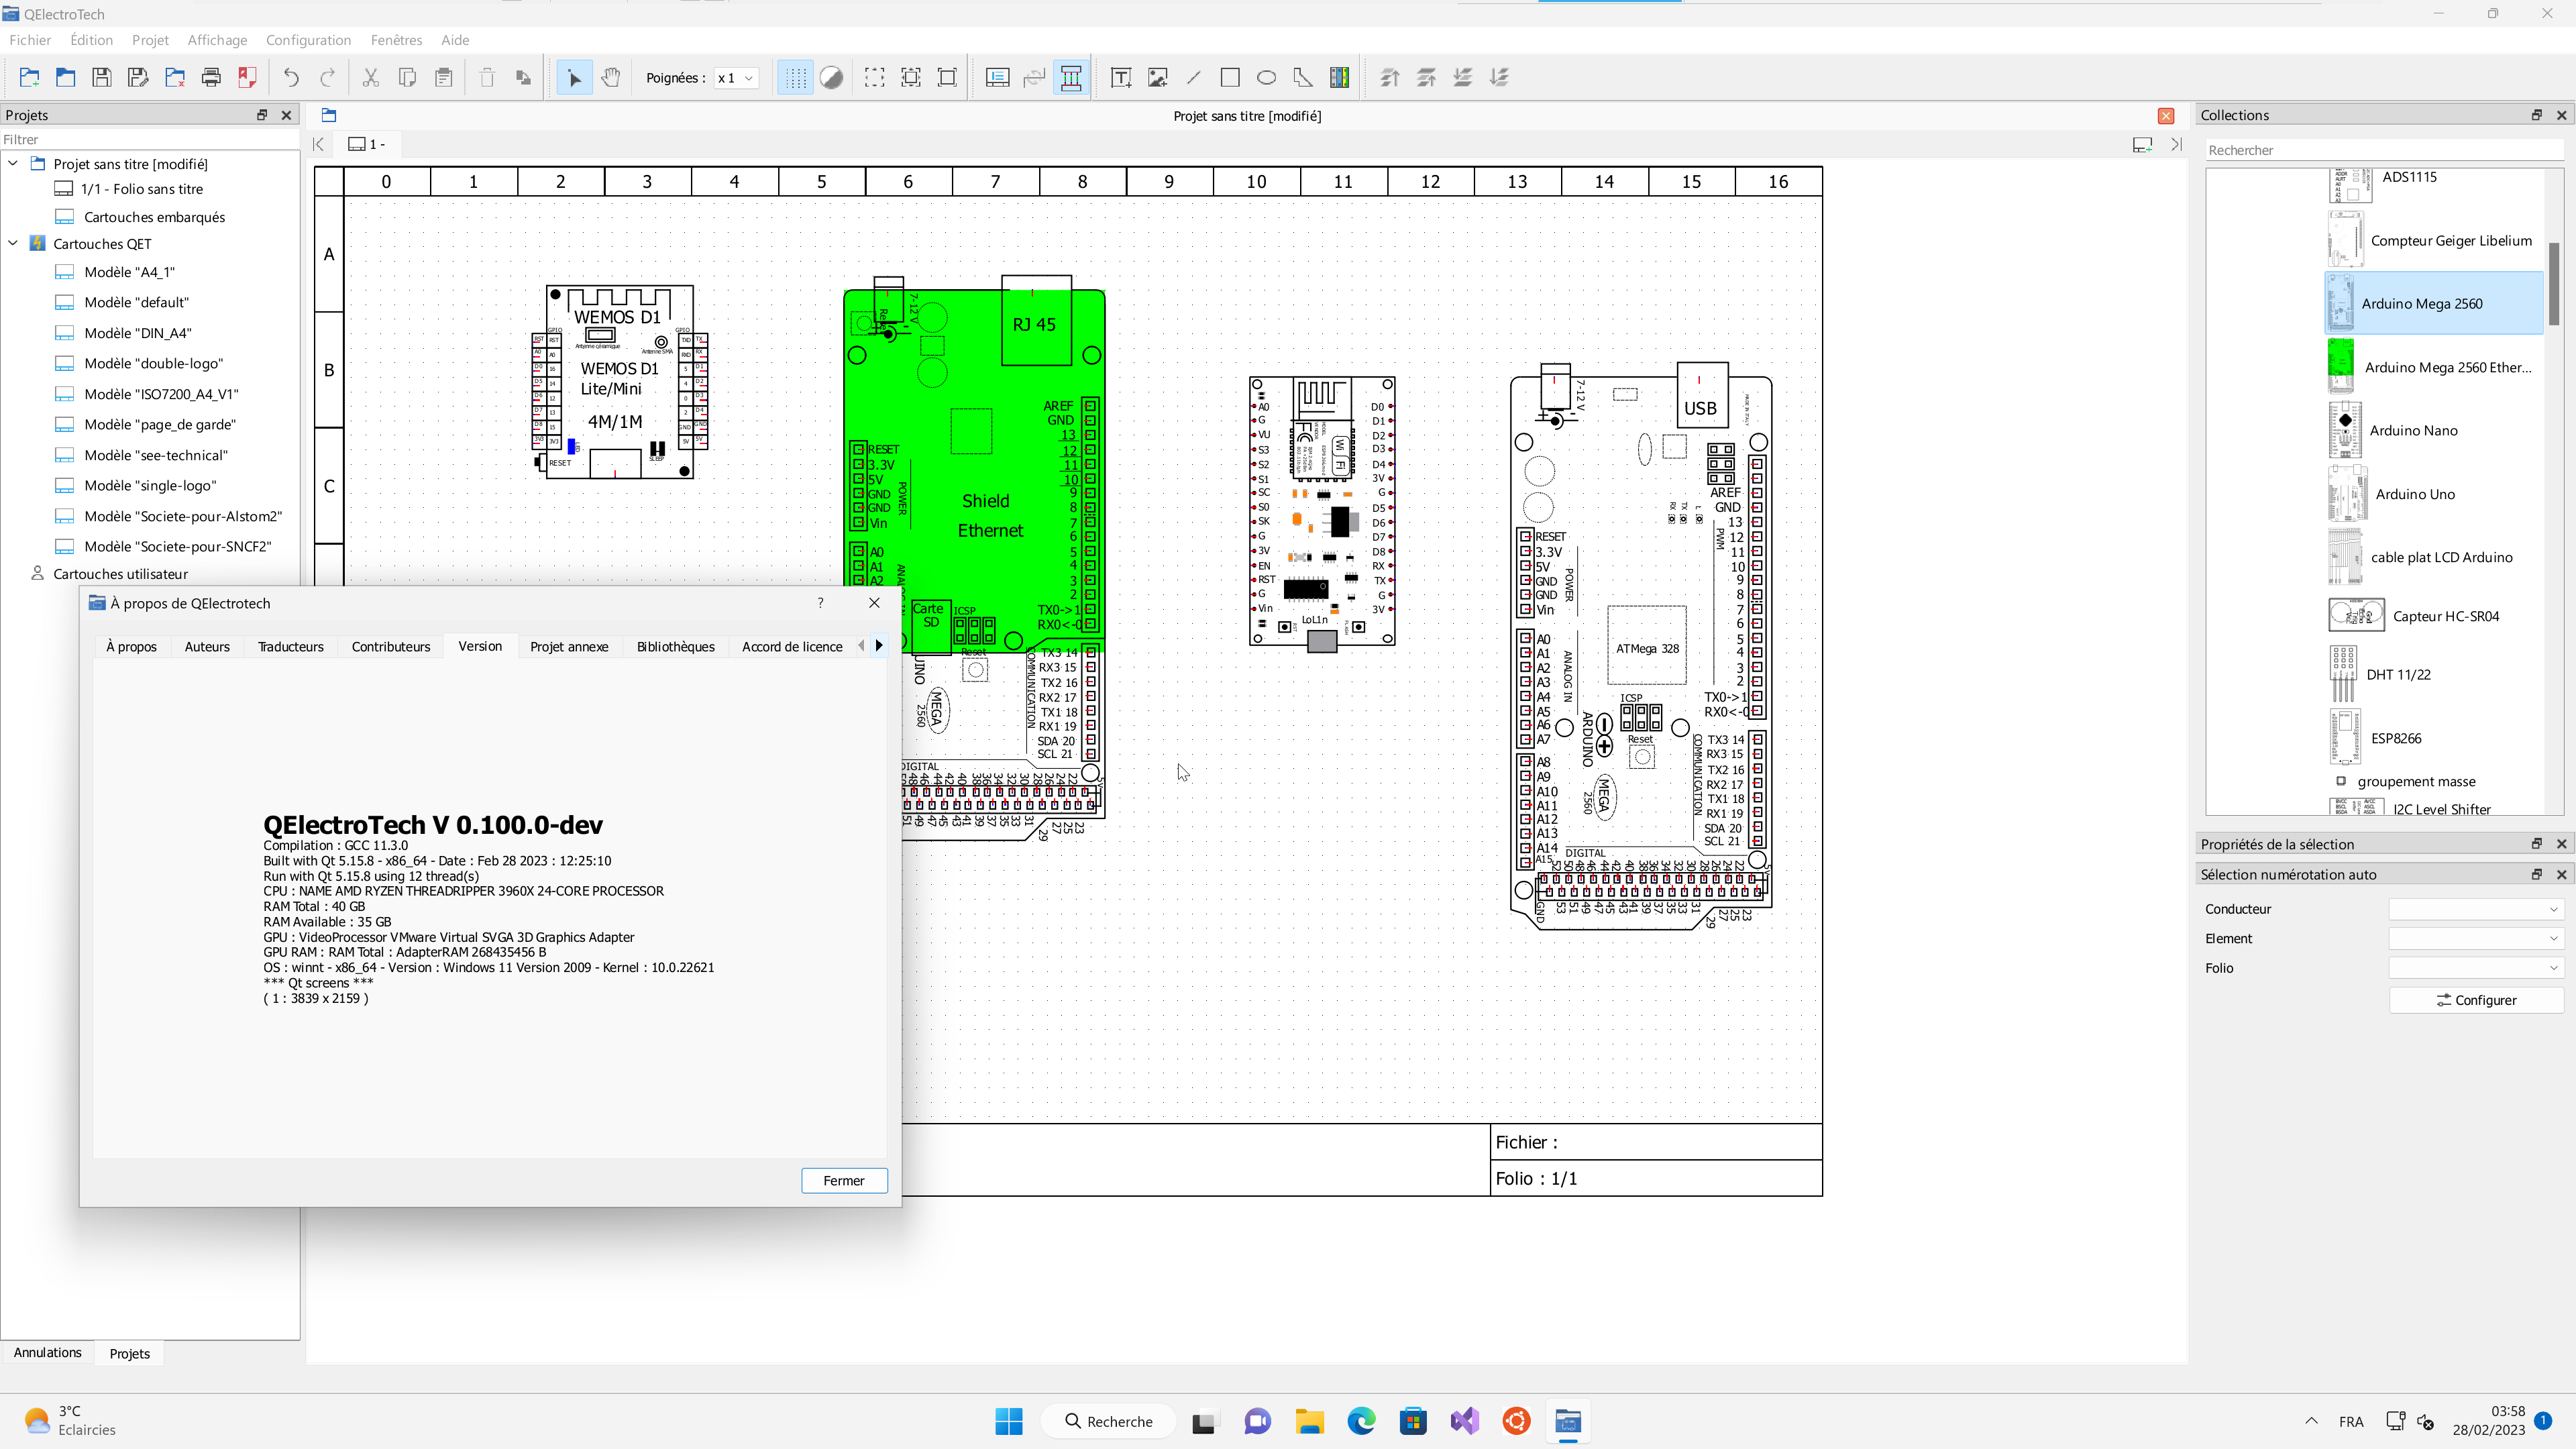Add image tool
Viewport: 2576px width, 1449px height.
[x=1158, y=77]
